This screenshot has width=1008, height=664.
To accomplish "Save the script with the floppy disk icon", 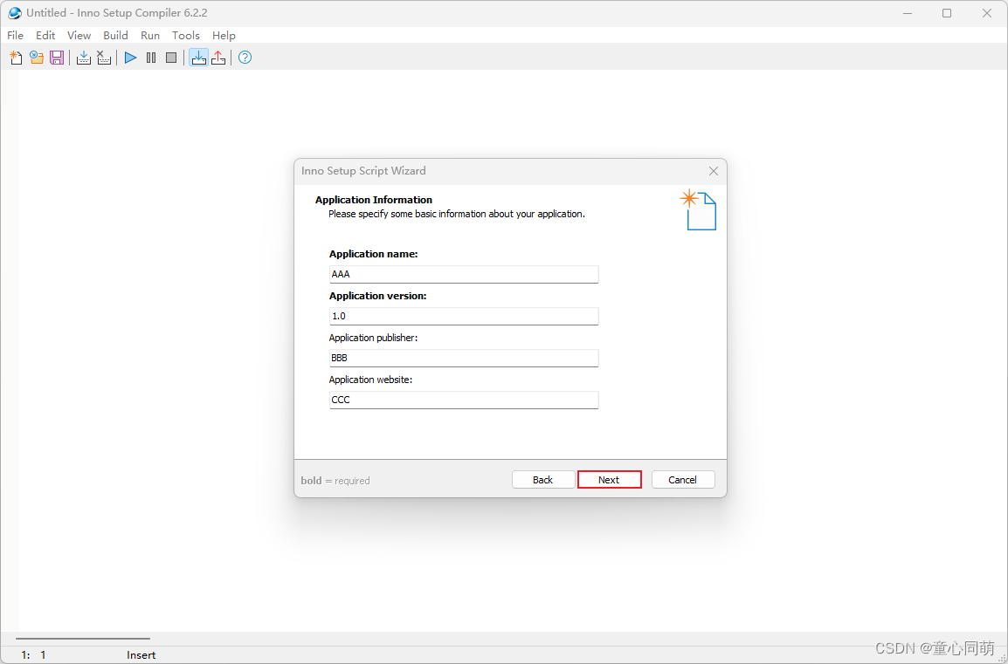I will tap(57, 58).
